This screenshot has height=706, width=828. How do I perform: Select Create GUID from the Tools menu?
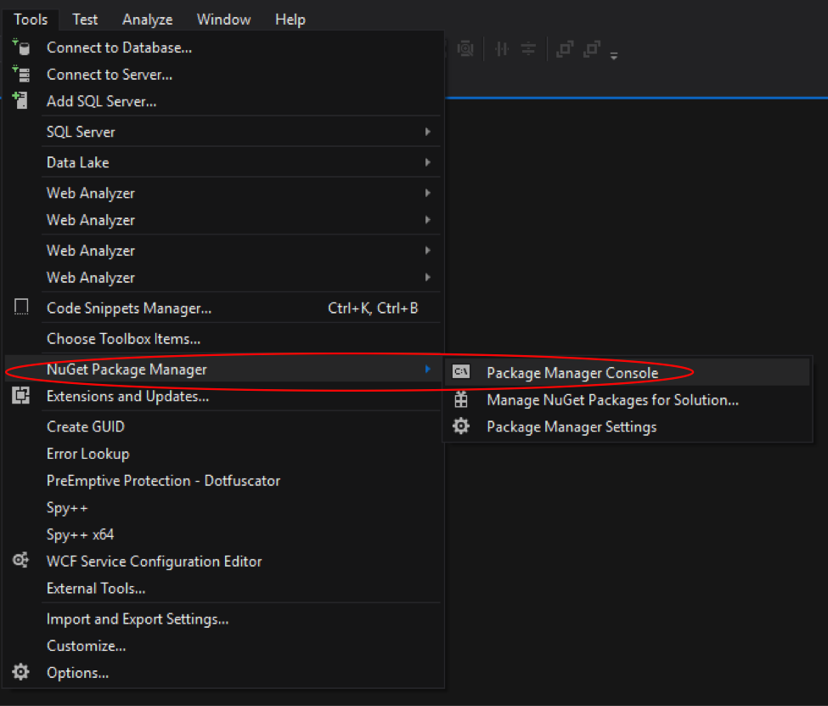[86, 426]
